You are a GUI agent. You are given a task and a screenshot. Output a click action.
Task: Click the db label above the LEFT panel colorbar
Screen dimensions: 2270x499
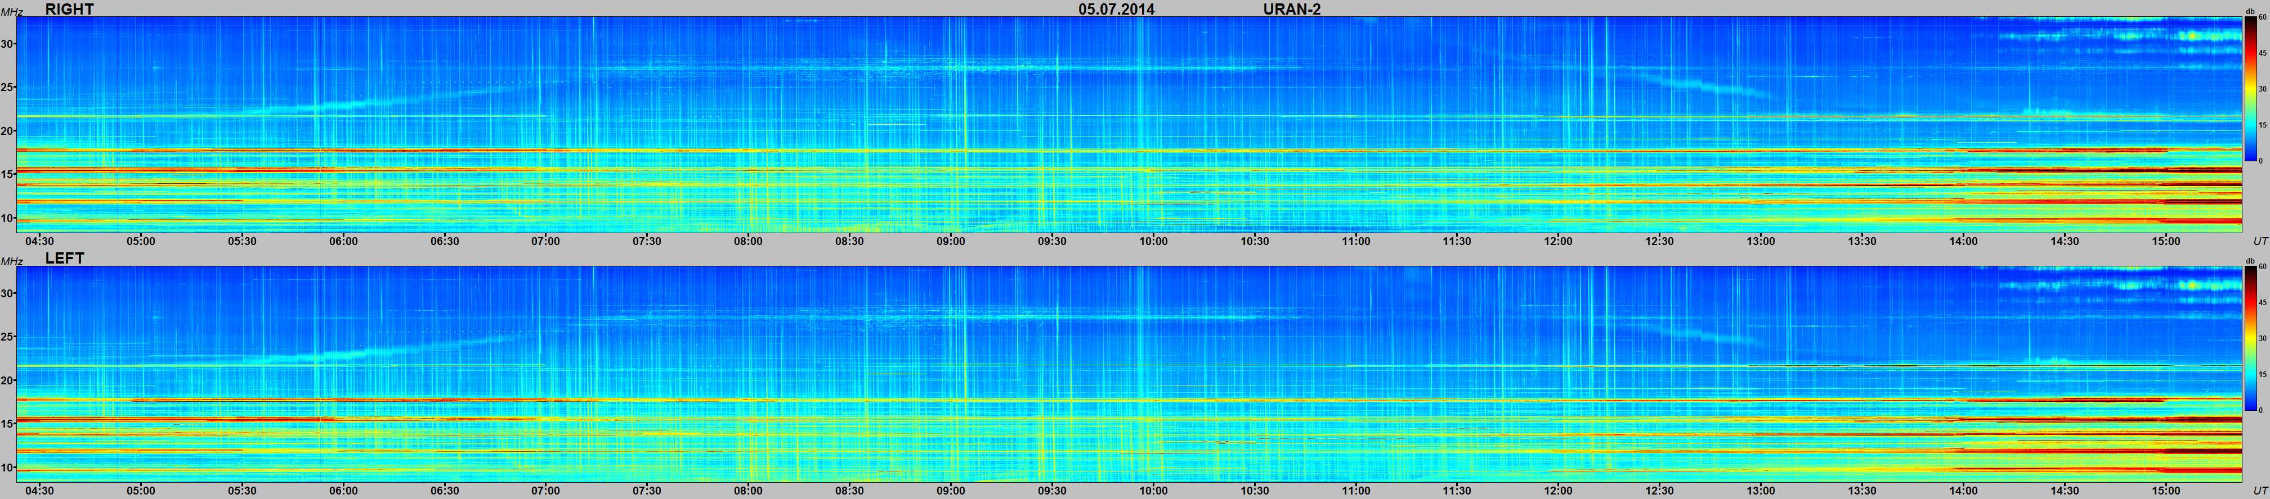click(2251, 261)
